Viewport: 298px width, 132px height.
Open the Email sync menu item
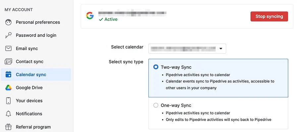pyautogui.click(x=36, y=49)
